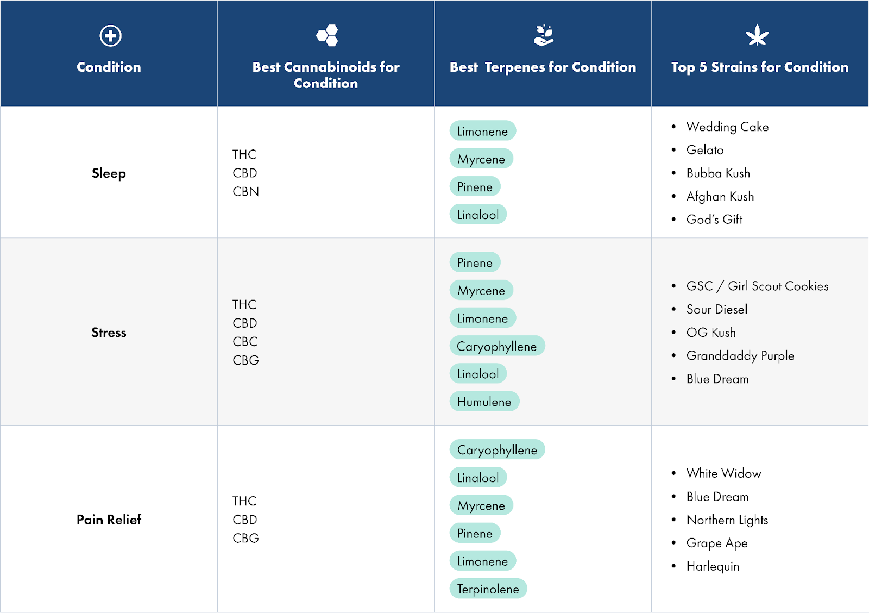Click THC in the Stress row
This screenshot has width=869, height=613.
click(244, 304)
